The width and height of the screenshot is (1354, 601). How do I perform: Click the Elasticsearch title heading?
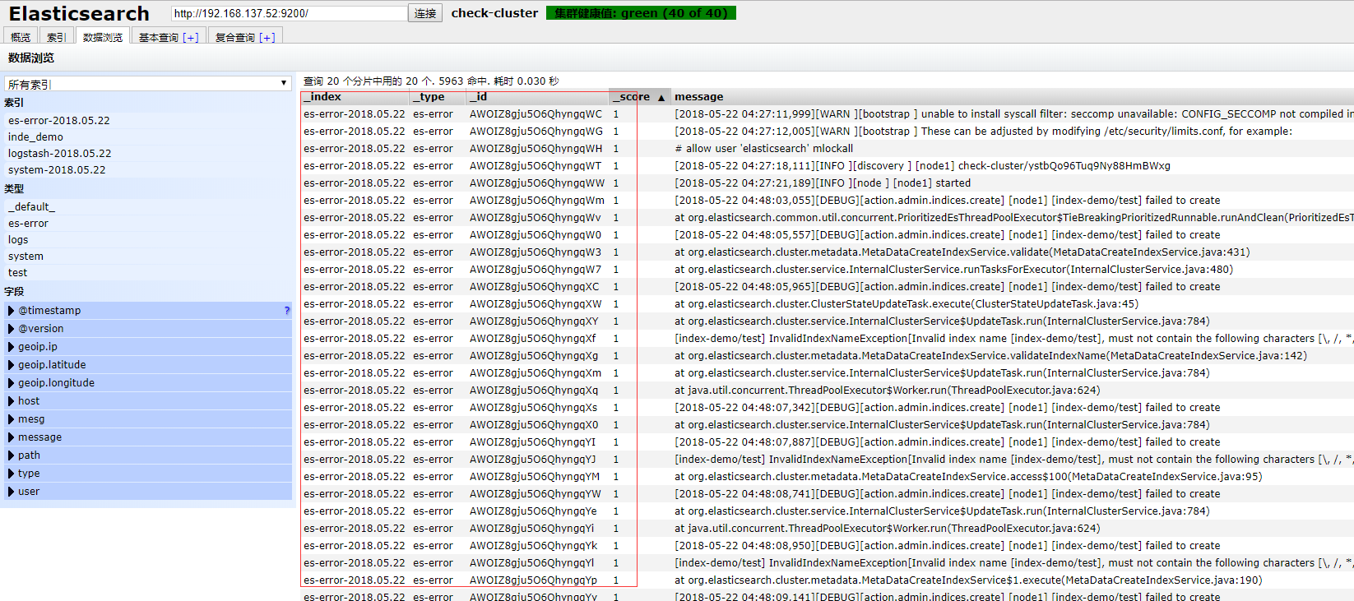pos(79,14)
